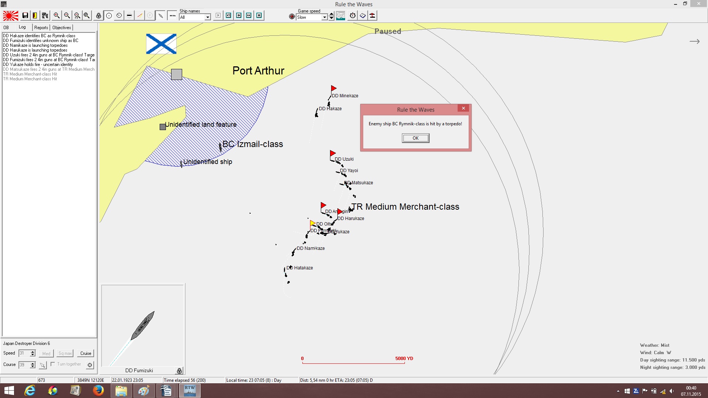Viewport: 708px width, 398px height.
Task: Open the gears preferences icon
Action: 45,15
